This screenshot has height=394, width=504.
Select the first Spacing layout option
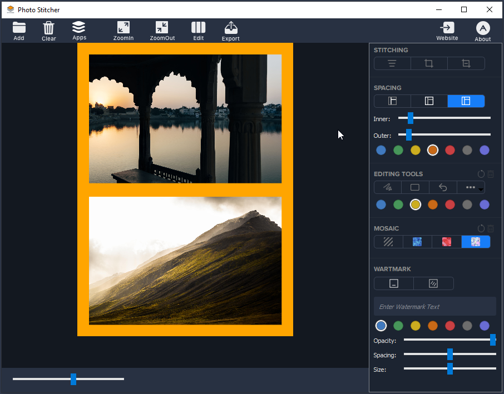[392, 101]
